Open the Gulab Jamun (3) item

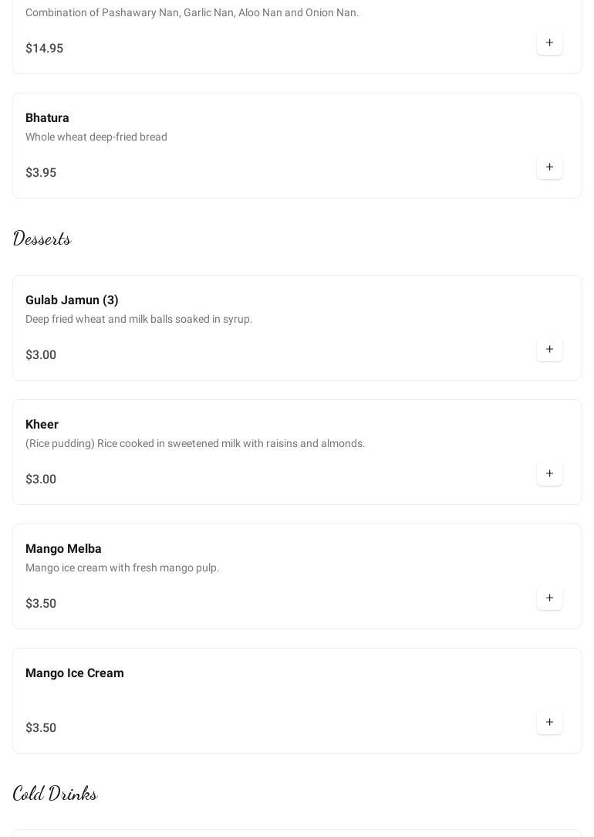click(x=72, y=300)
